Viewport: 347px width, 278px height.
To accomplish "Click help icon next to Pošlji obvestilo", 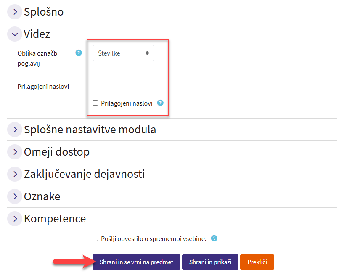I will [214, 238].
